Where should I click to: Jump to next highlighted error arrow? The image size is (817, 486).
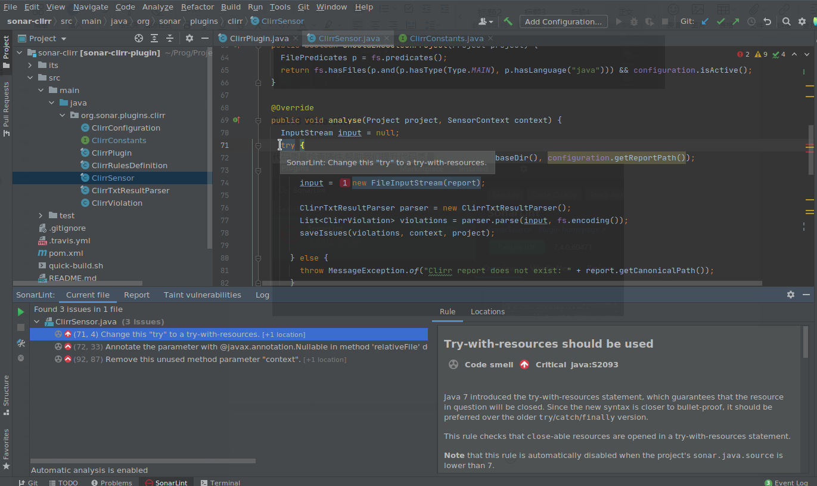coord(806,54)
